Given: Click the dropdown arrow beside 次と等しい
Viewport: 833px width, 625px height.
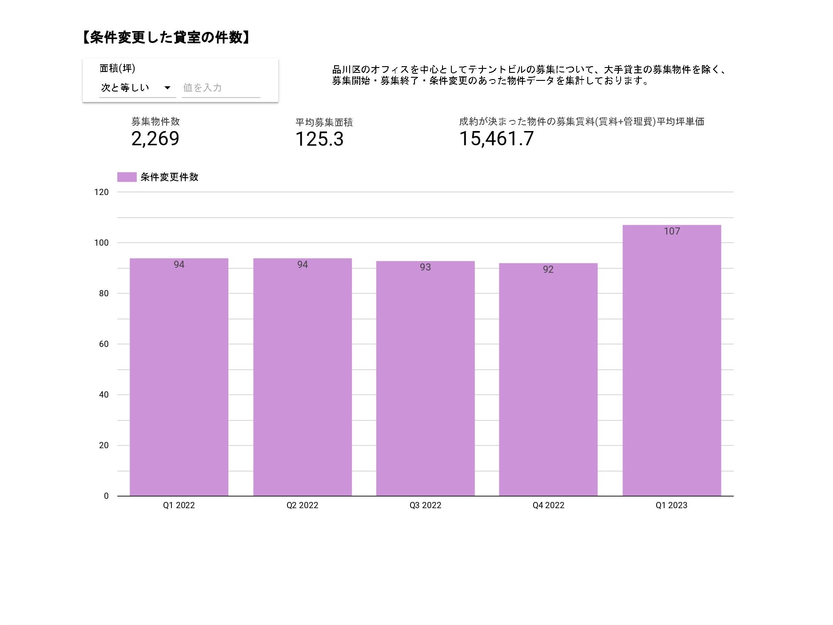Looking at the screenshot, I should [167, 88].
